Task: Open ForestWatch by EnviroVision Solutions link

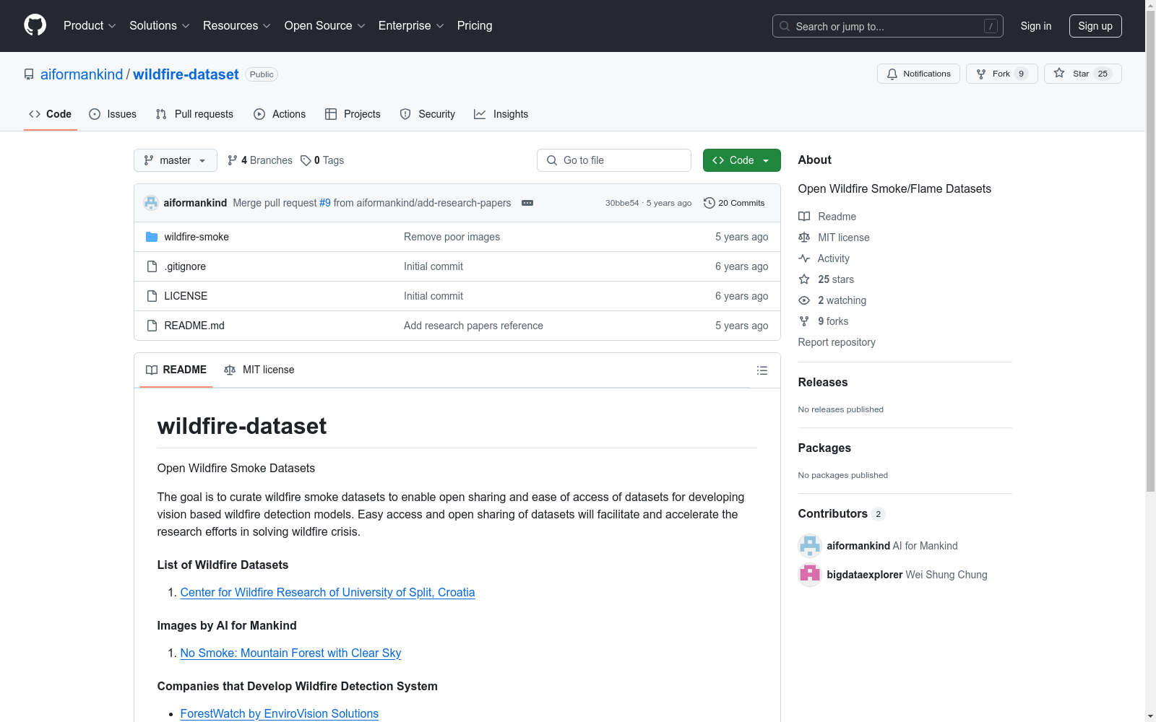Action: click(279, 713)
